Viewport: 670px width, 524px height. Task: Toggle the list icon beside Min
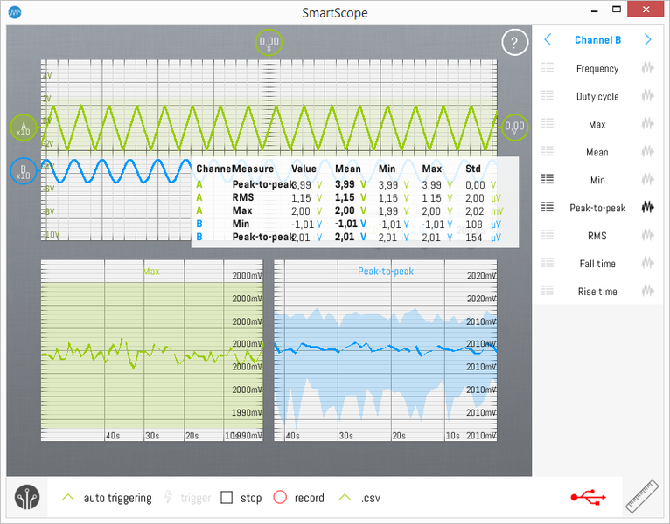click(x=548, y=180)
